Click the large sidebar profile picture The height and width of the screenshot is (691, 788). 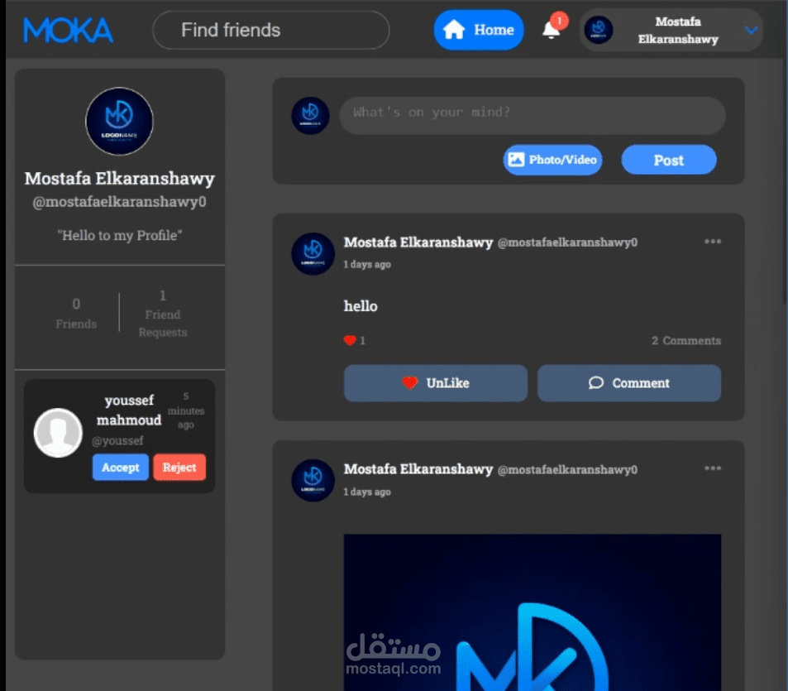120,121
